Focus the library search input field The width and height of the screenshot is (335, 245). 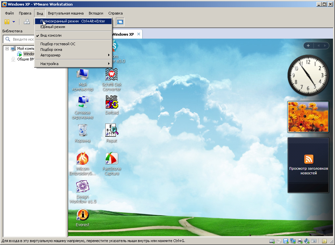(23, 39)
